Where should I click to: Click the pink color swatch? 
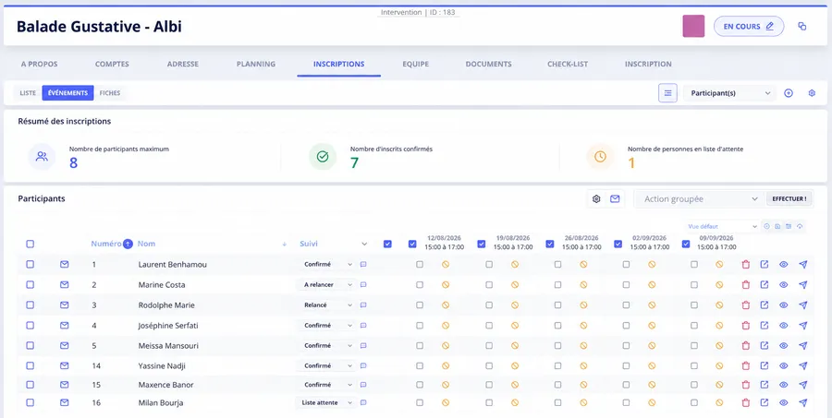(x=693, y=26)
